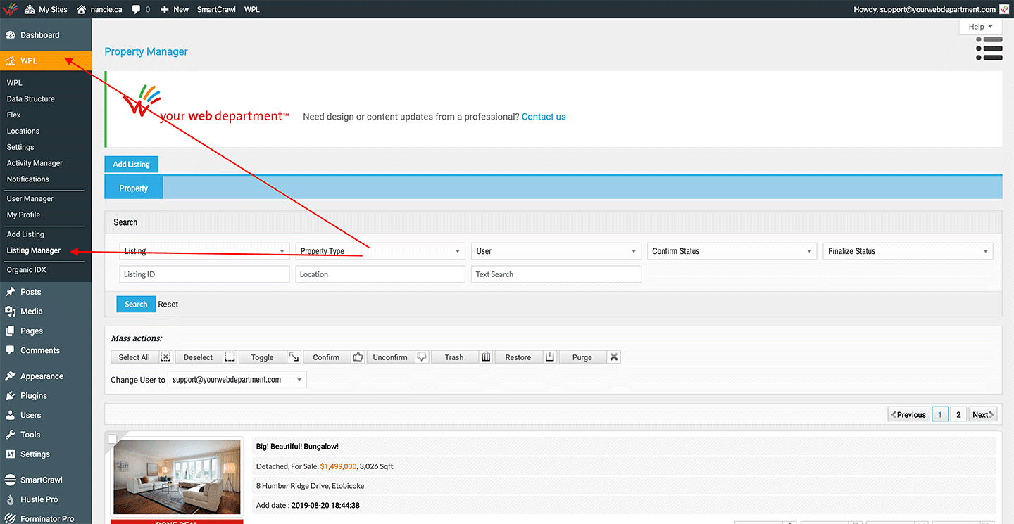Click the Pages icon in sidebar

10,331
